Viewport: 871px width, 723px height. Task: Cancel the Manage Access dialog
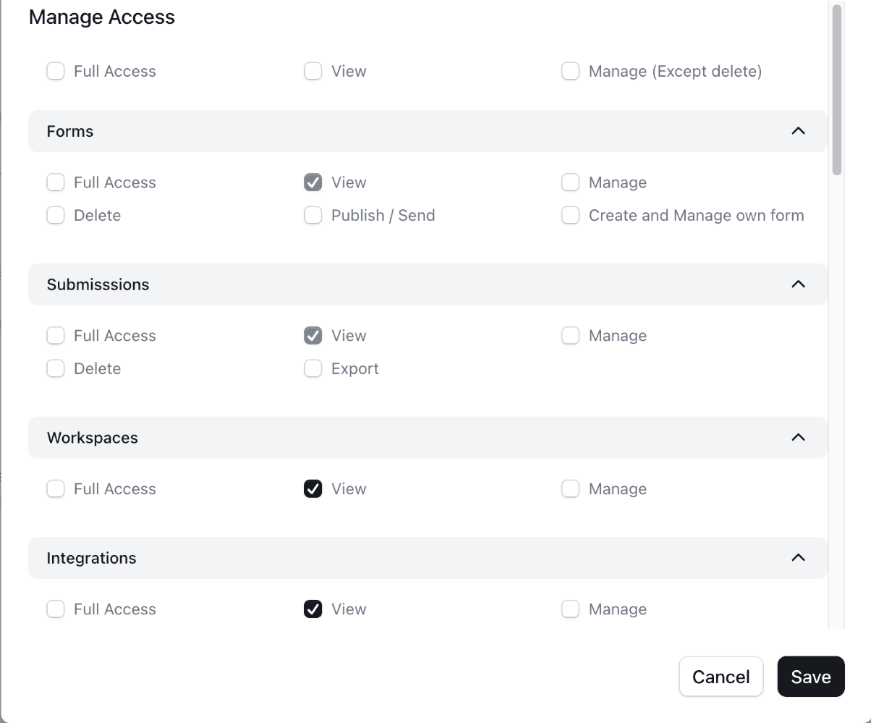click(x=721, y=677)
